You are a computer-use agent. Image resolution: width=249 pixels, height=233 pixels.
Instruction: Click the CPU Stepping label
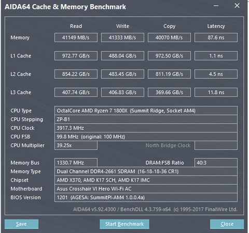click(27, 120)
